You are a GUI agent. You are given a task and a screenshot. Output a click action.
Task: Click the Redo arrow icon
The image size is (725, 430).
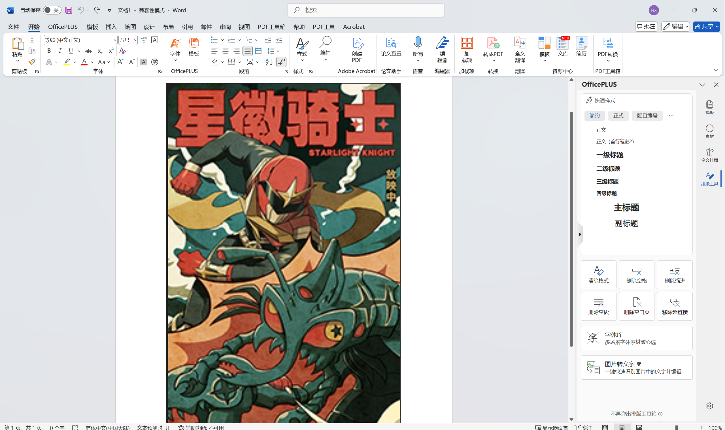97,10
